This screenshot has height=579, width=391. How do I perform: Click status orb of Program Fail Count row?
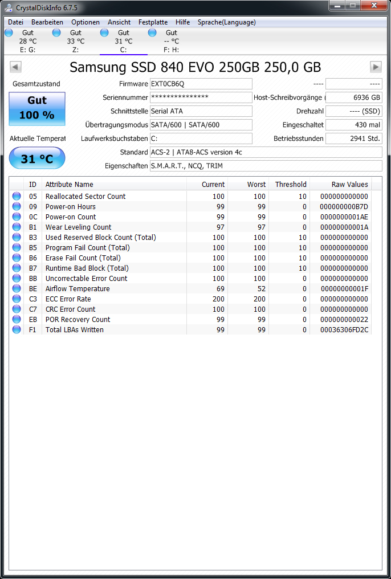click(x=17, y=247)
